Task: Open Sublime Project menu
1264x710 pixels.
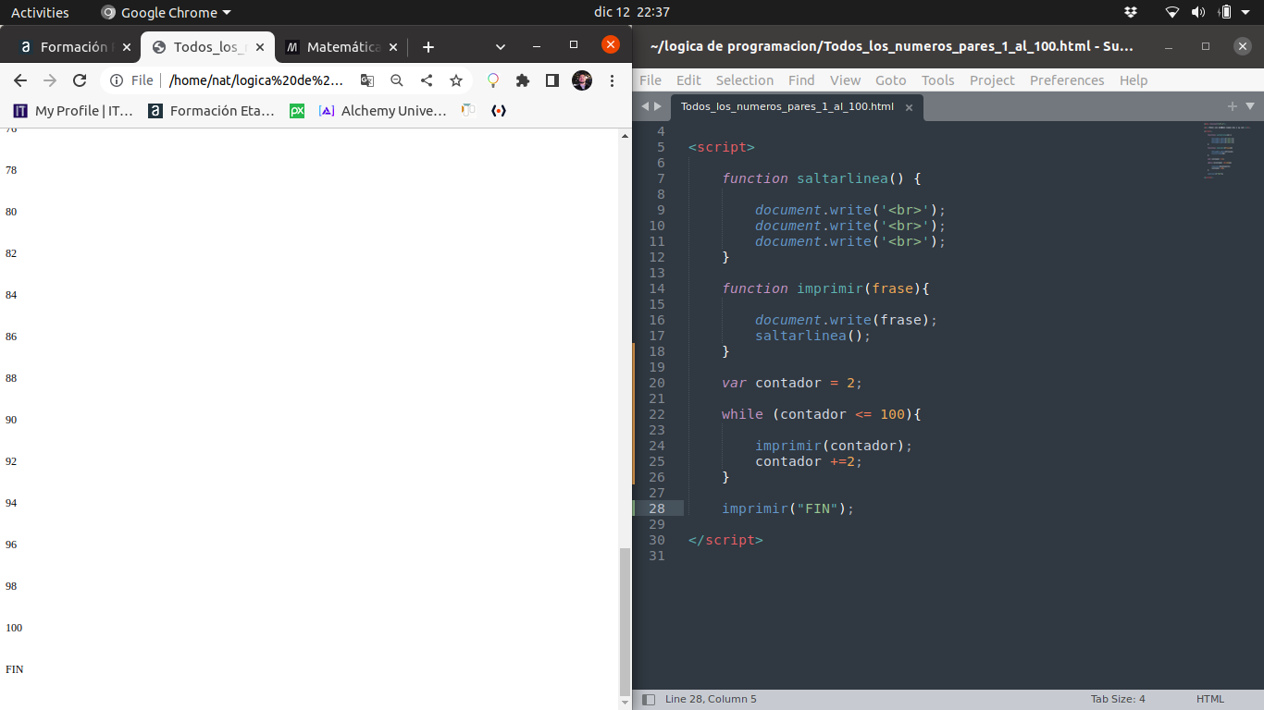Action: 992,80
